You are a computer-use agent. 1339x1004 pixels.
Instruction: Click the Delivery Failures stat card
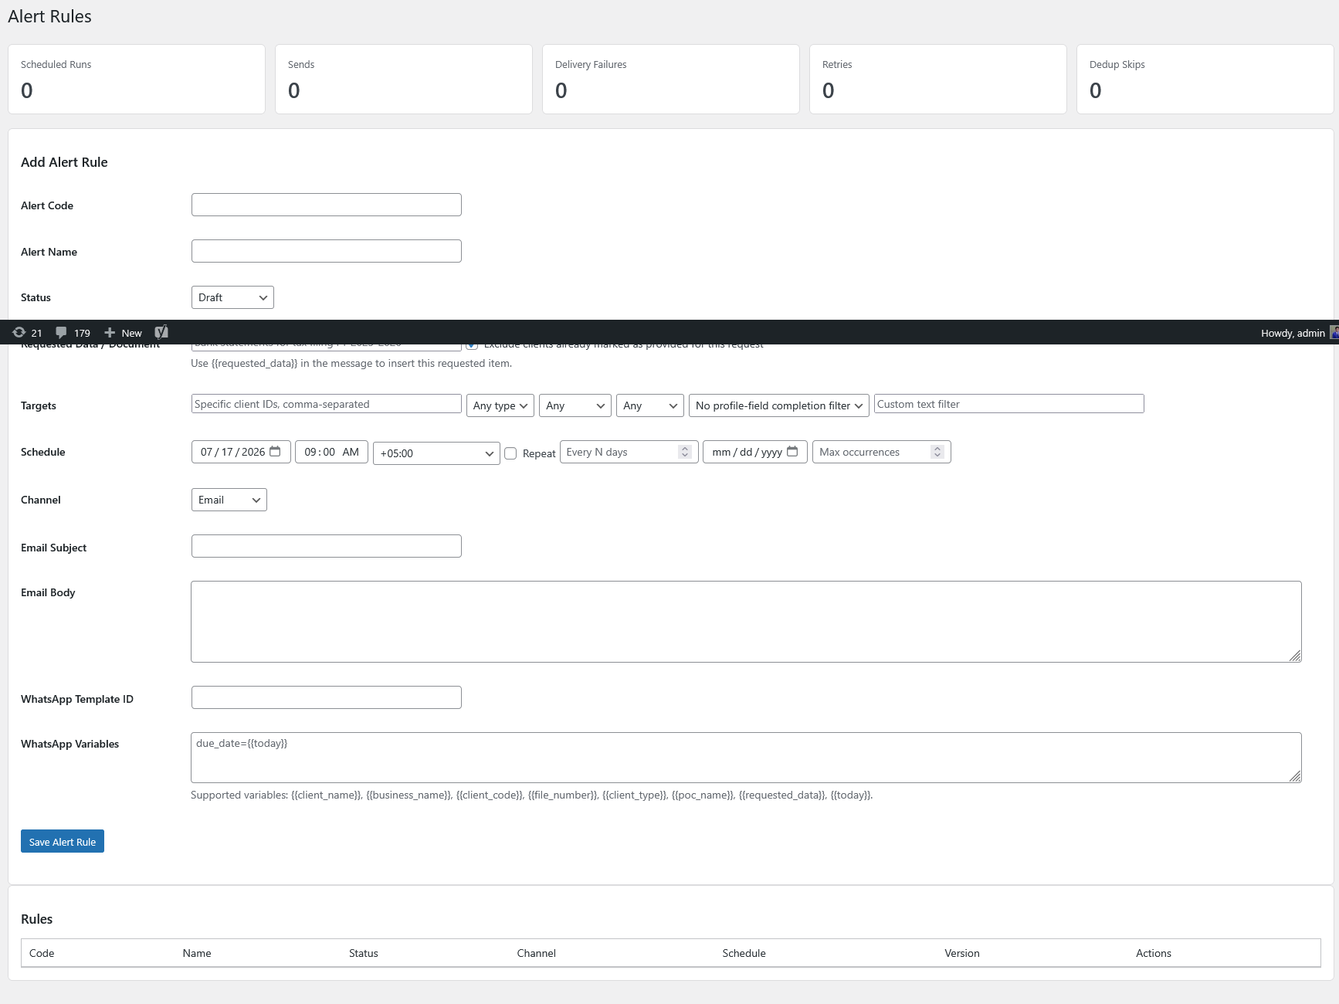tap(671, 79)
